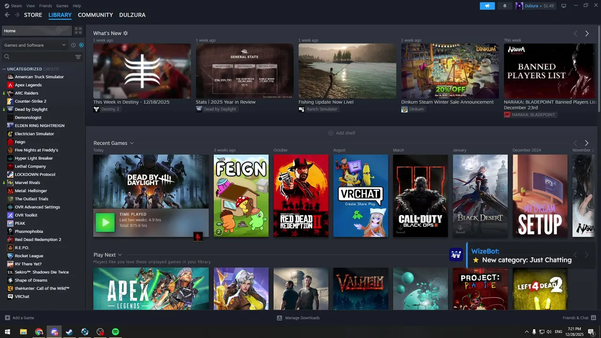Screen dimensions: 601x338
Task: Open Red Dead Redemption II cover
Action: point(301,196)
